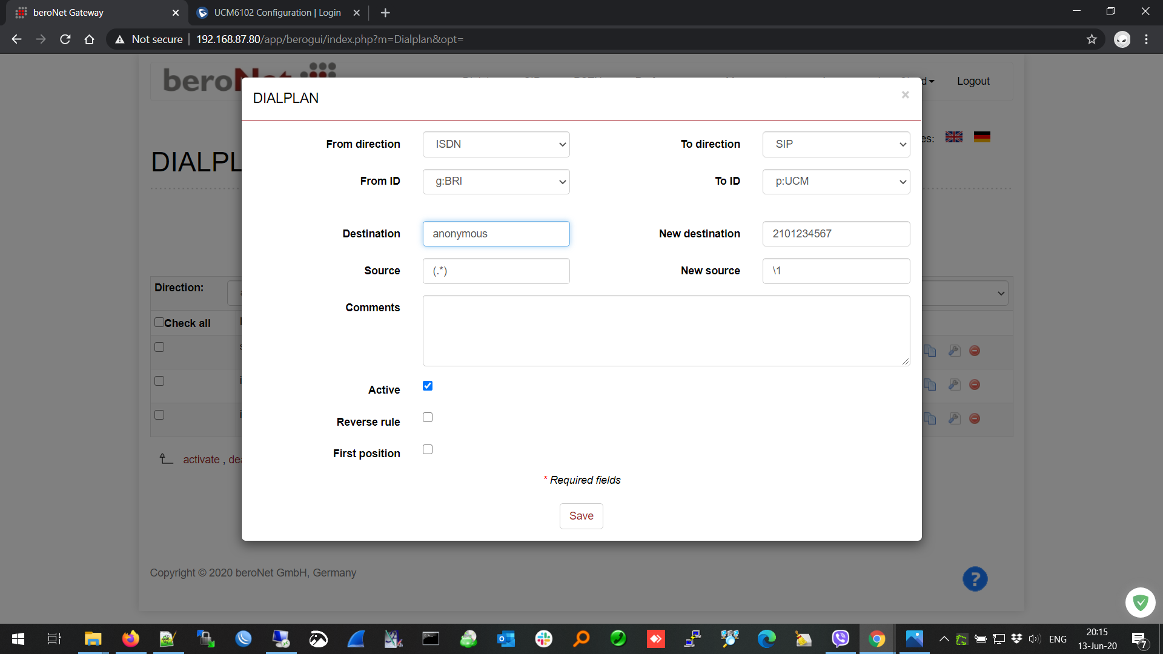Open new browser tab with plus icon
Viewport: 1163px width, 654px height.
[385, 13]
